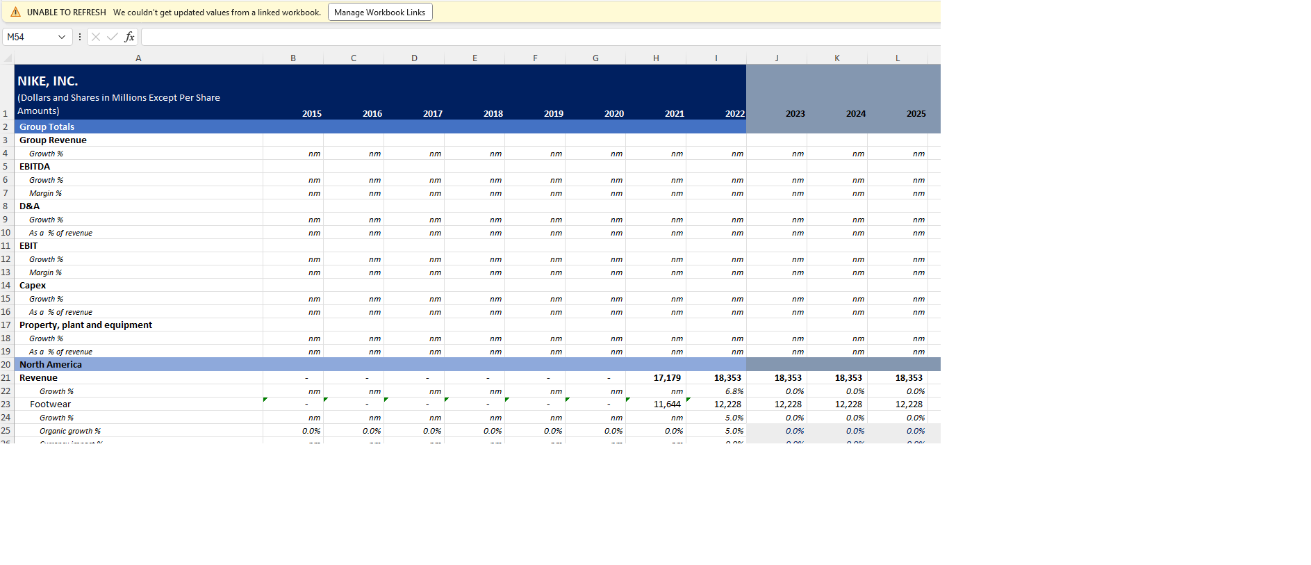The image size is (1311, 565).
Task: Click the Group Totals section row
Action: (x=380, y=126)
